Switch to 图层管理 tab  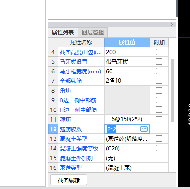[93, 33]
